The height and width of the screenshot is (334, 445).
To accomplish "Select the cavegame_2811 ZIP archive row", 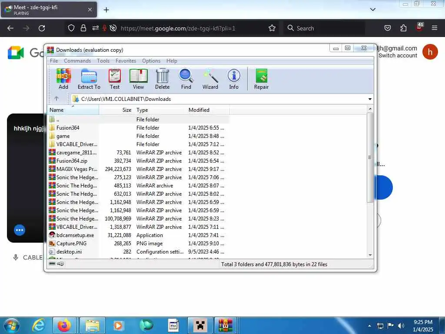I will pyautogui.click(x=139, y=153).
